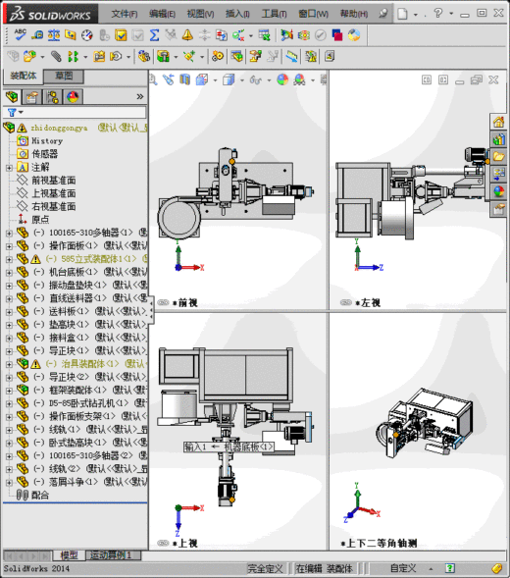Expand the 注解 tree node

coord(9,168)
